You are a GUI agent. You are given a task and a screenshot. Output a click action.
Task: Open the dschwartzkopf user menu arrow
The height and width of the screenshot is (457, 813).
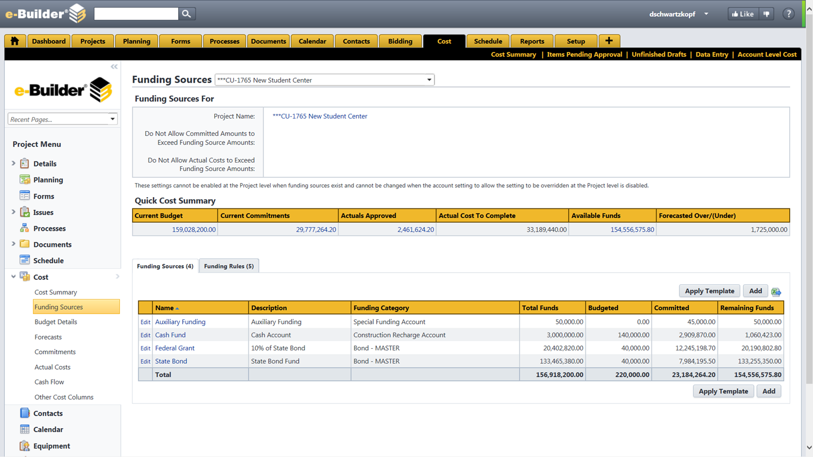coord(706,14)
